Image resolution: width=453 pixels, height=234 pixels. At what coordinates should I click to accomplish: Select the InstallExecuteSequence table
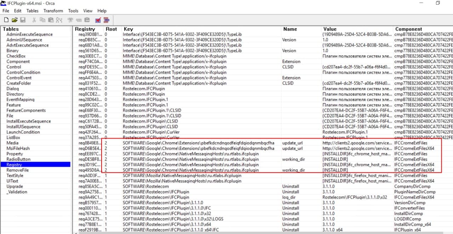(29, 121)
